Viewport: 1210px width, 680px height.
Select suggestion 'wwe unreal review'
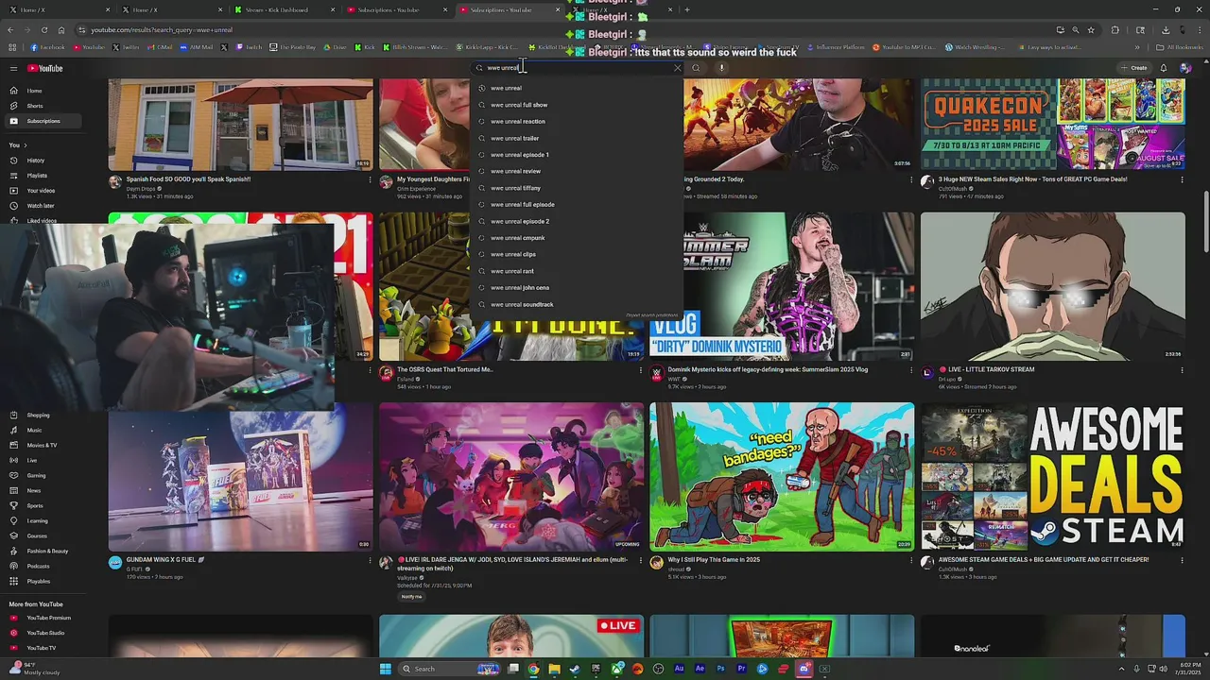tap(577, 172)
